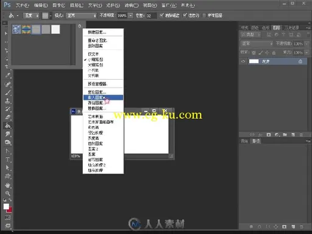Open the 文件(F) menu
Viewport: 312px width, 234px height.
pyautogui.click(x=23, y=5)
